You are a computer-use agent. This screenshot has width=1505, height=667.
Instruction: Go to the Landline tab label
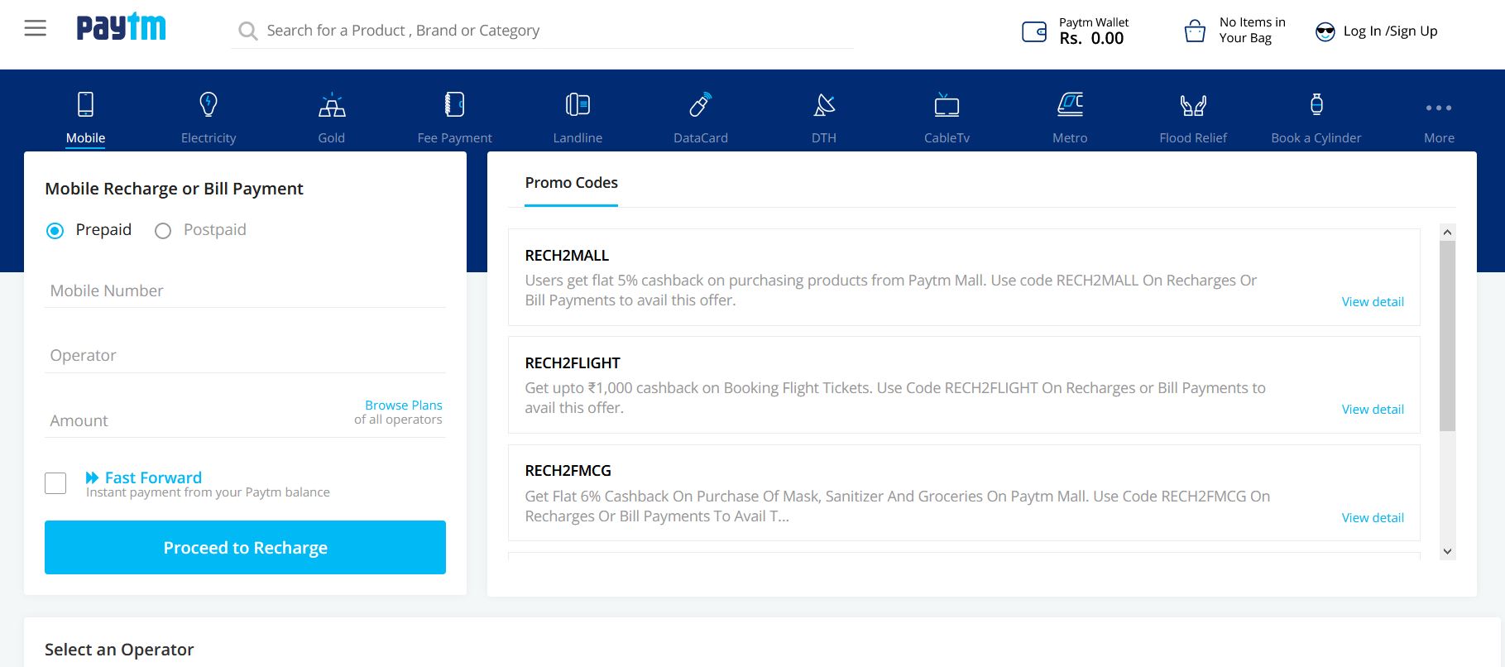coord(578,138)
